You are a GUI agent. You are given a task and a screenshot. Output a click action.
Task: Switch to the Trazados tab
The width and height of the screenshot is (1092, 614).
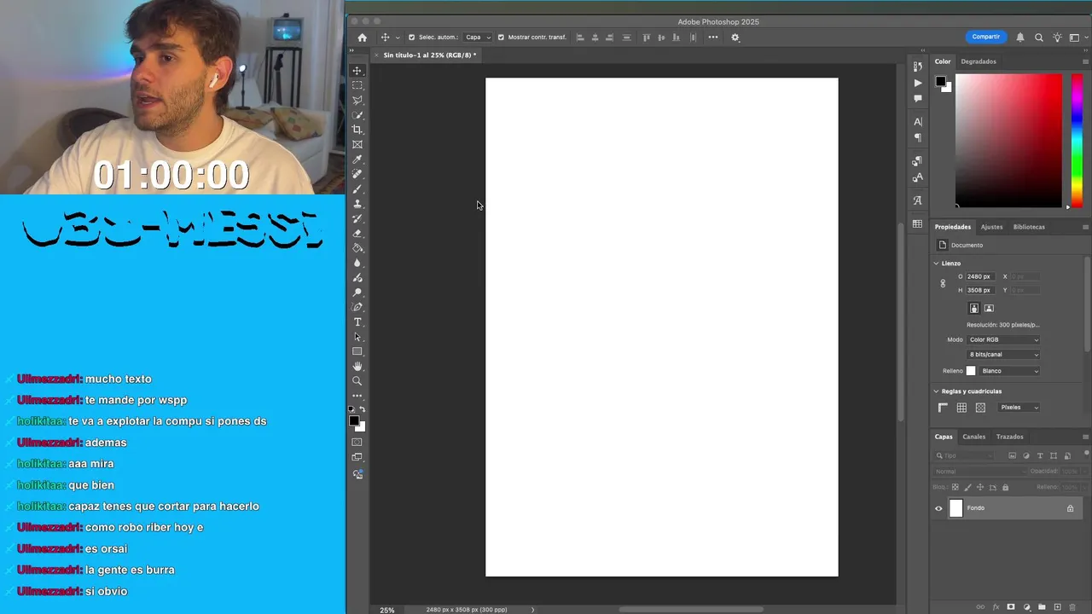[x=1009, y=437]
